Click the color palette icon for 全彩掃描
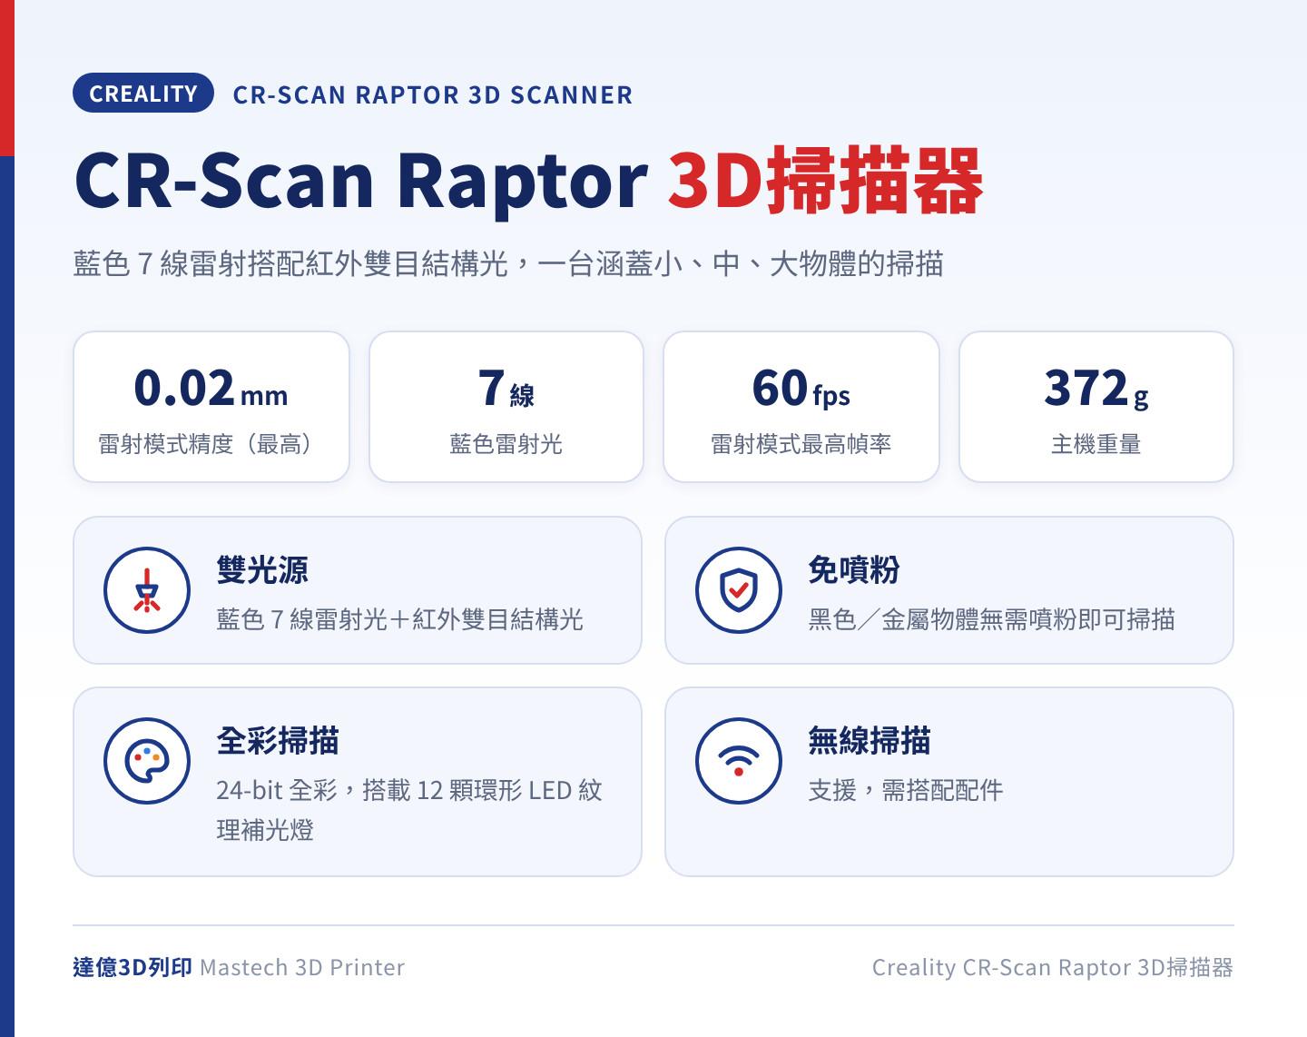 click(x=147, y=761)
